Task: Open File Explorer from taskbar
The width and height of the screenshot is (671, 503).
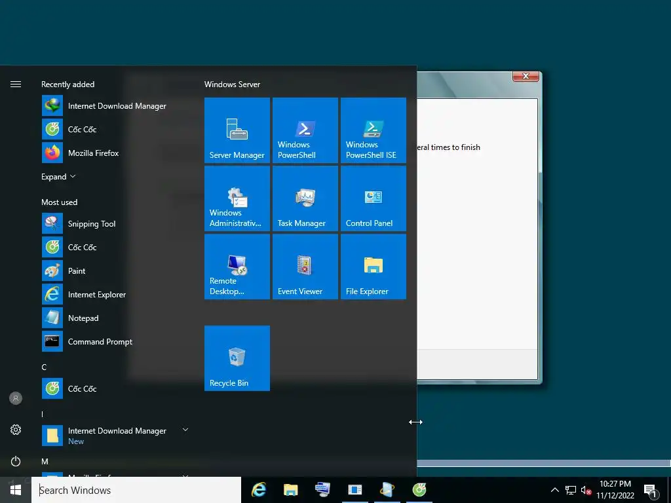Action: coord(290,490)
